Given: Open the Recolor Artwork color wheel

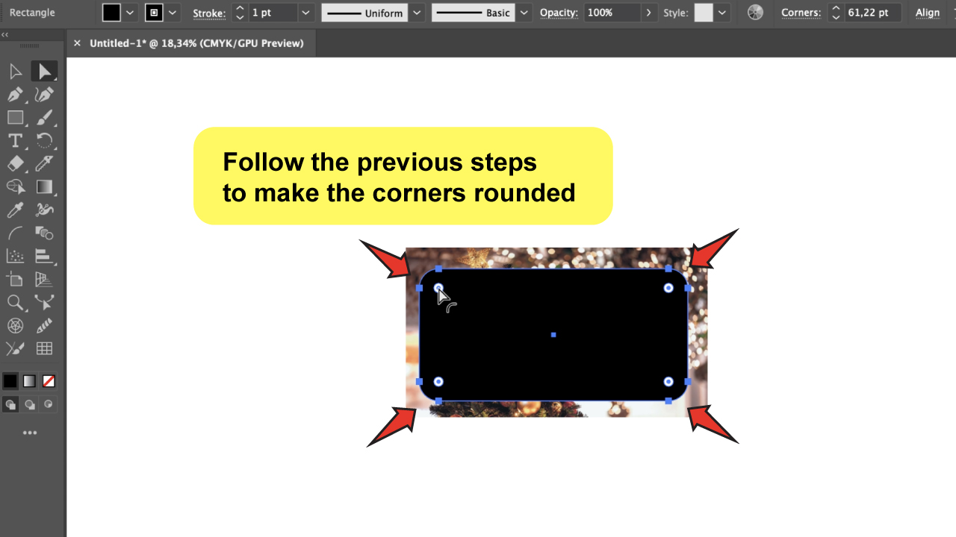Looking at the screenshot, I should tap(756, 13).
